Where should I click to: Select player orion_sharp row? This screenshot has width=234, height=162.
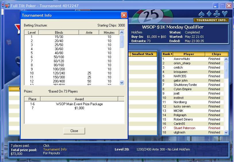(x=193, y=63)
